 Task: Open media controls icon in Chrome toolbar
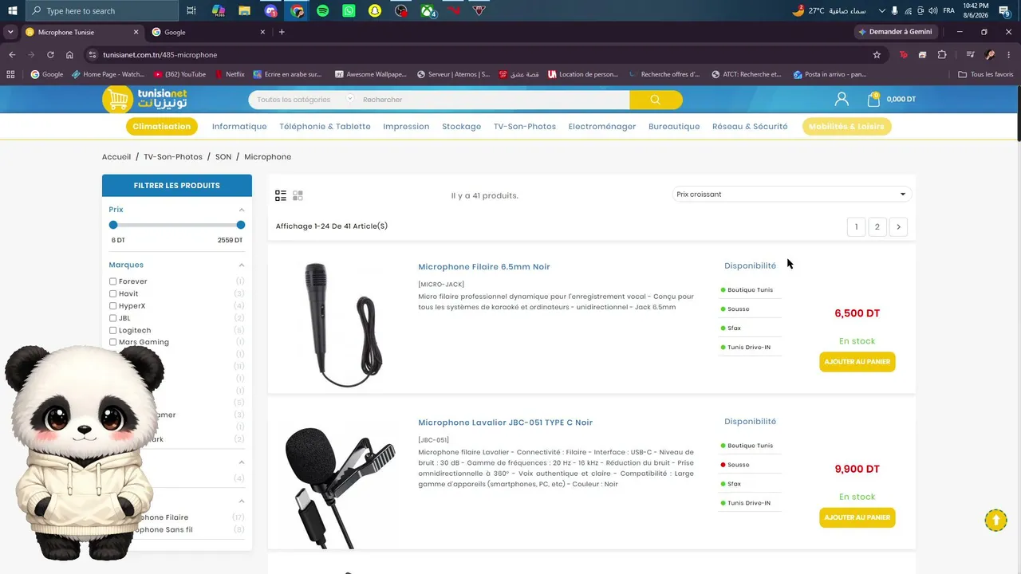point(970,55)
